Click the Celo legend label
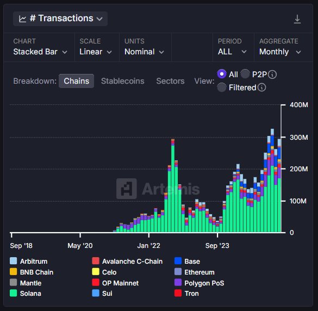 (x=109, y=272)
